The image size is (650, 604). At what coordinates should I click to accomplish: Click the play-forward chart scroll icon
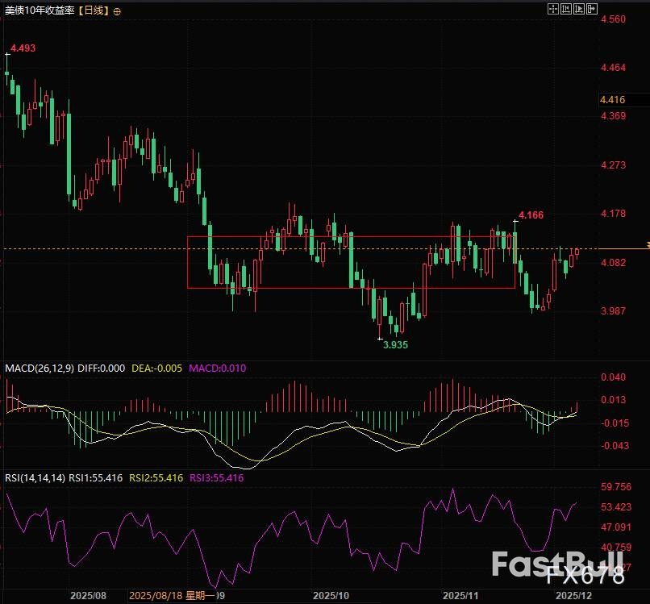click(579, 9)
